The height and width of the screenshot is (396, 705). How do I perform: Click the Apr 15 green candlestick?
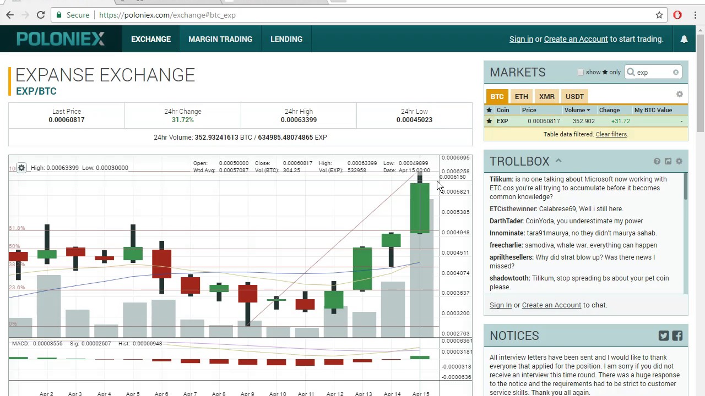click(420, 208)
